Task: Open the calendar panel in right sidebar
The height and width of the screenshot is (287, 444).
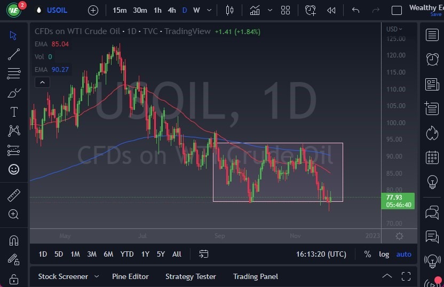Action: [x=432, y=158]
